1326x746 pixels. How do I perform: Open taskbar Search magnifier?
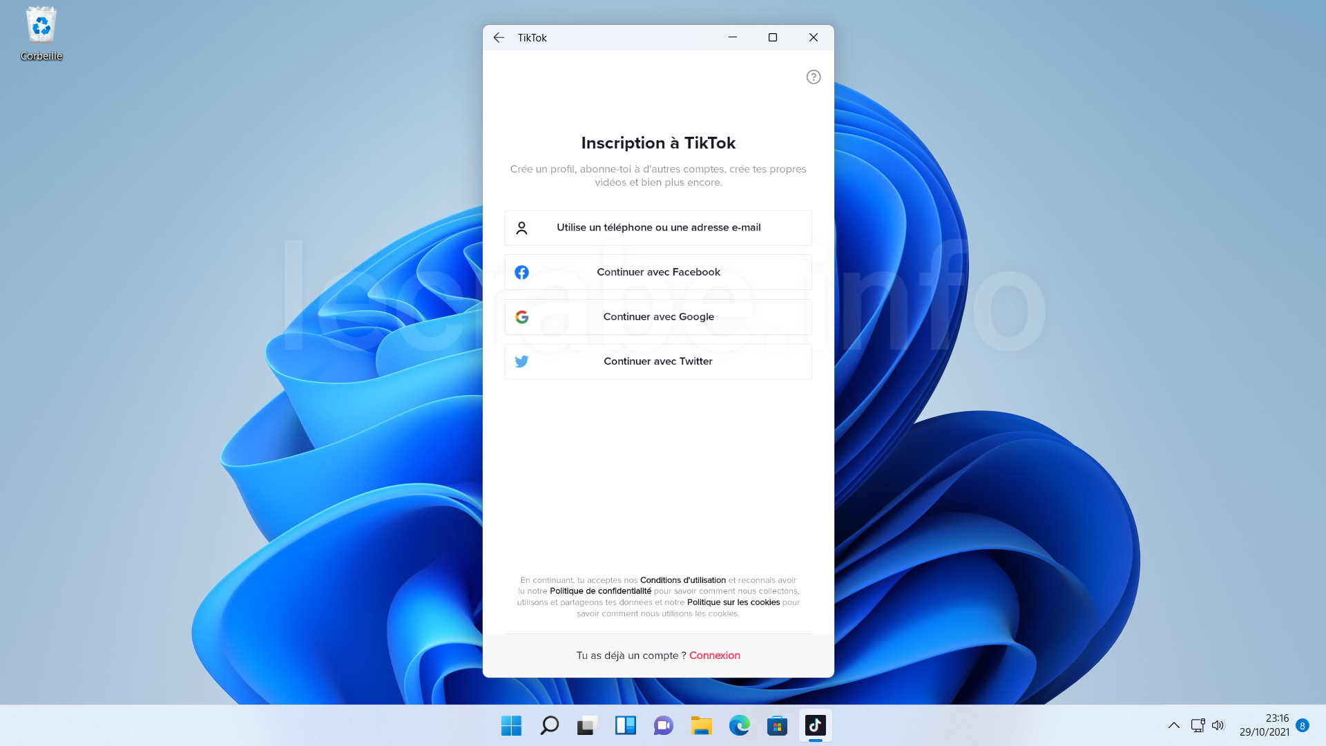coord(549,725)
